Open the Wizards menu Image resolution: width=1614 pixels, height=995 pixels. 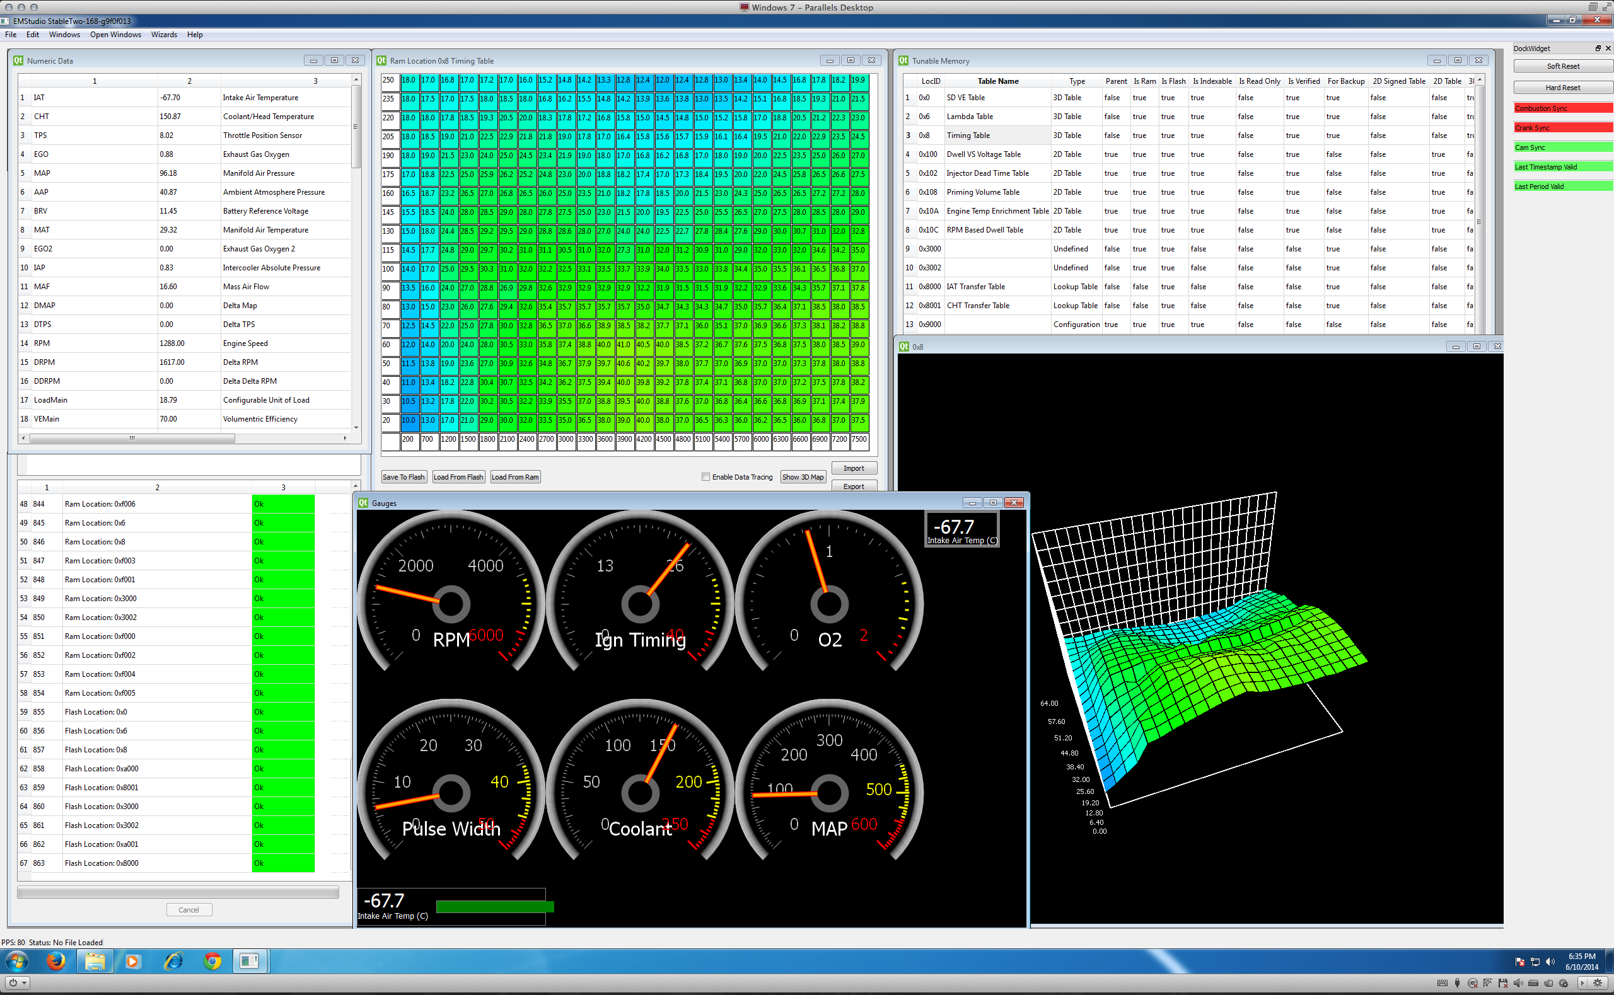pos(164,35)
